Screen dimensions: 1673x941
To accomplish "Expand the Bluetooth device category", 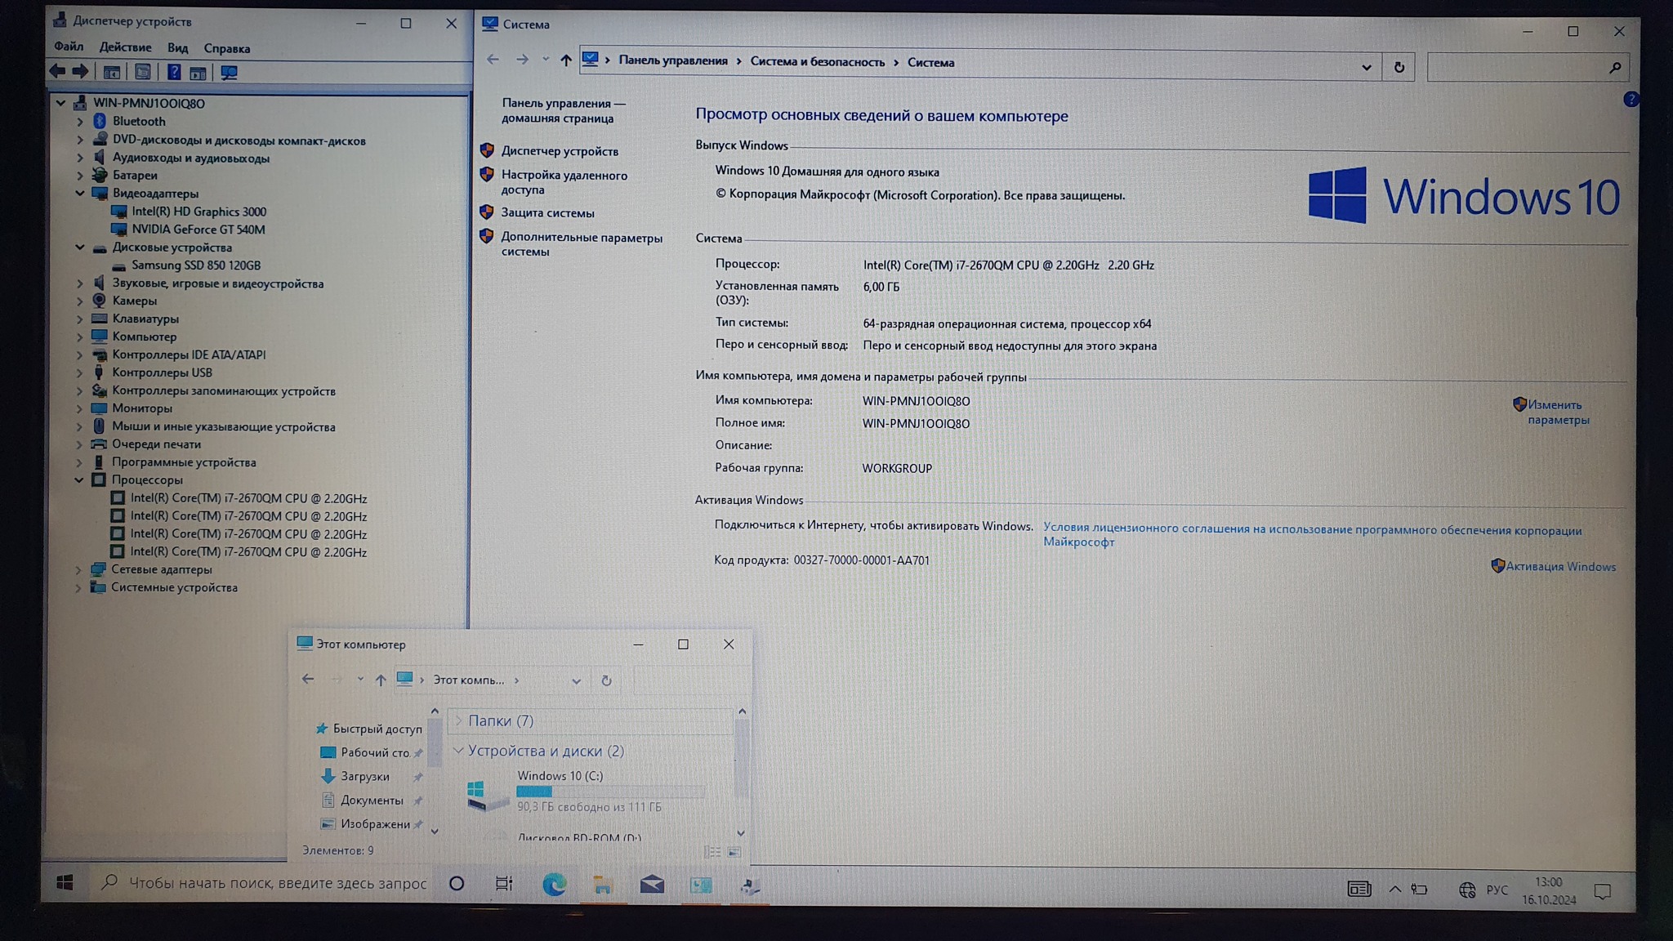I will (80, 122).
